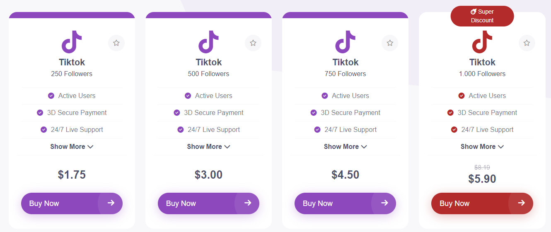This screenshot has height=232, width=551.
Task: Click 3D Secure Payment checkmark in 500 Followers card
Action: click(177, 113)
